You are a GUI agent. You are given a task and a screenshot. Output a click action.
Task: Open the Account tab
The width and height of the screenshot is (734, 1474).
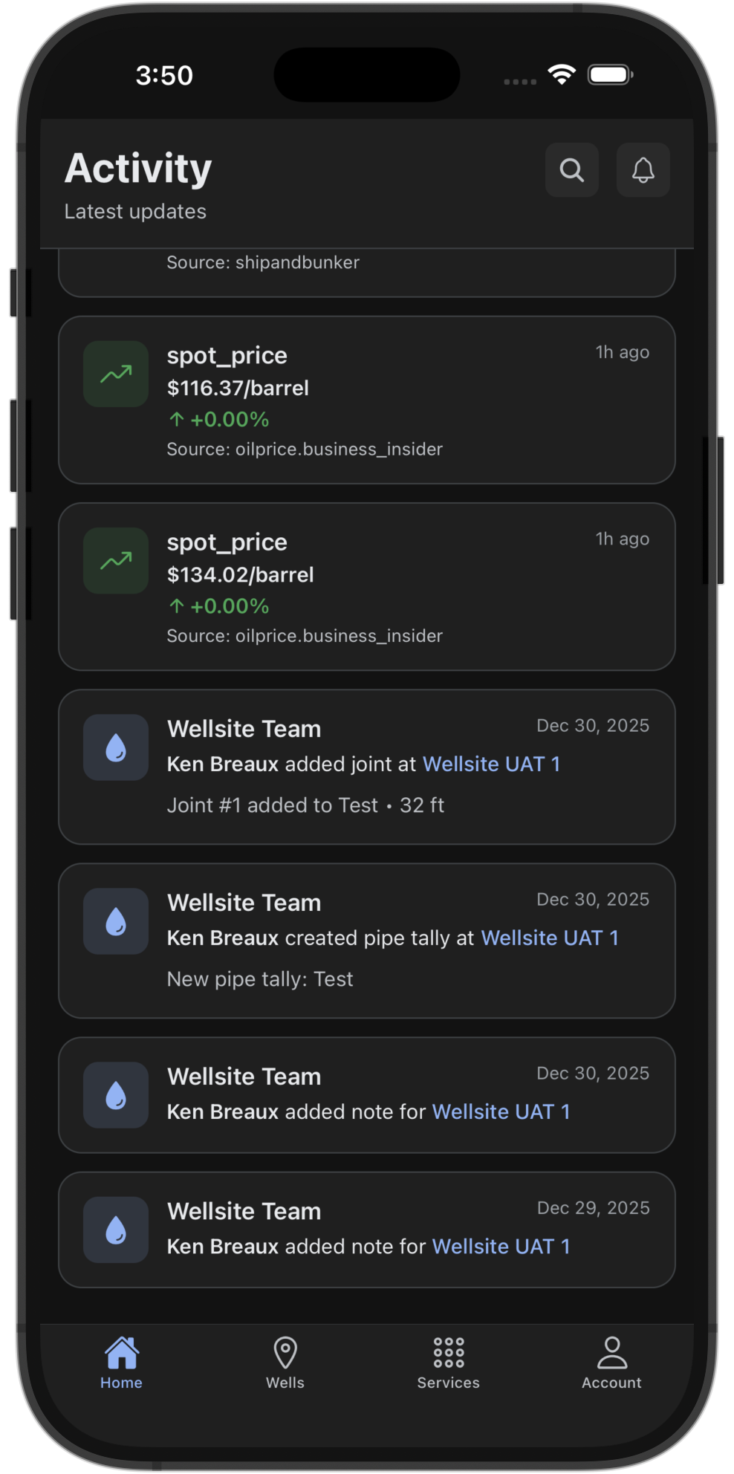pyautogui.click(x=611, y=1363)
